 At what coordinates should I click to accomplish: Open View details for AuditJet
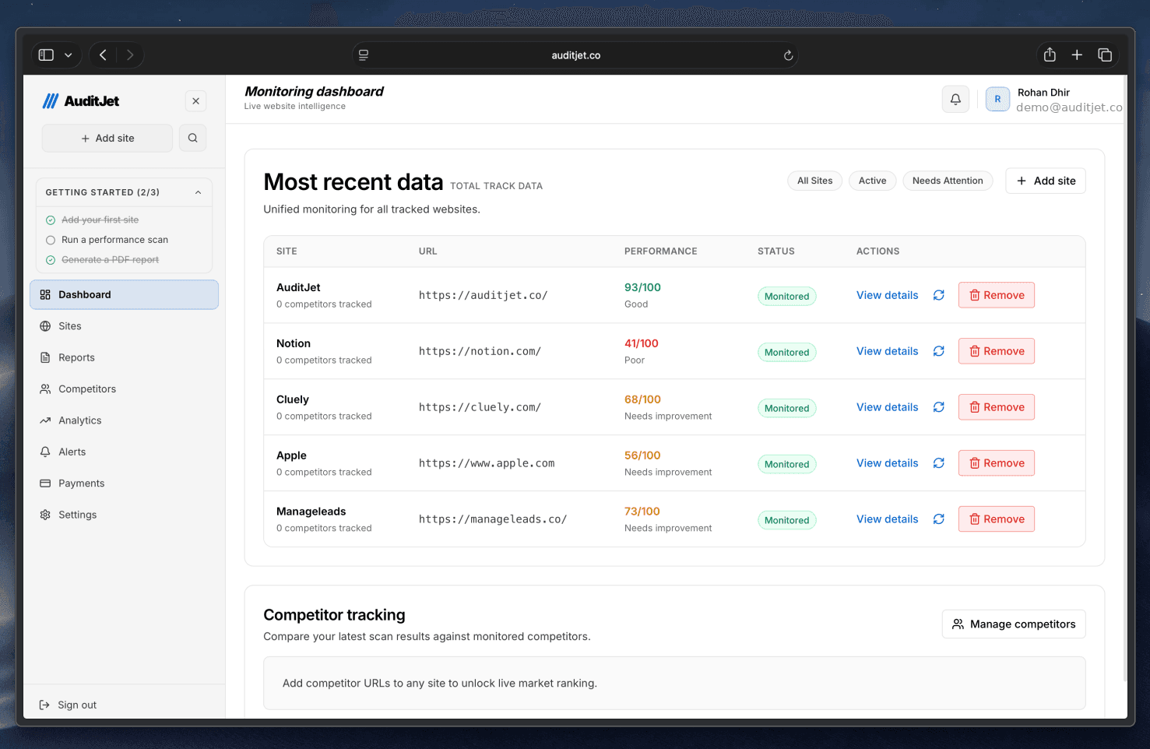point(887,295)
